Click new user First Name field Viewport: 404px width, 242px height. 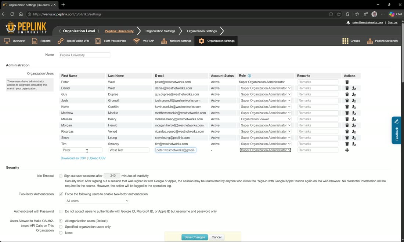coord(82,150)
